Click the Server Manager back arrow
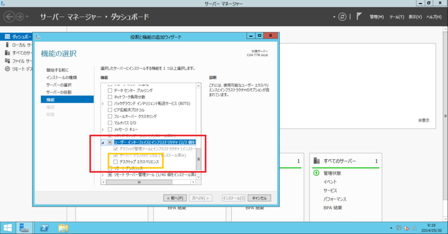The width and height of the screenshot is (448, 234). coord(9,17)
